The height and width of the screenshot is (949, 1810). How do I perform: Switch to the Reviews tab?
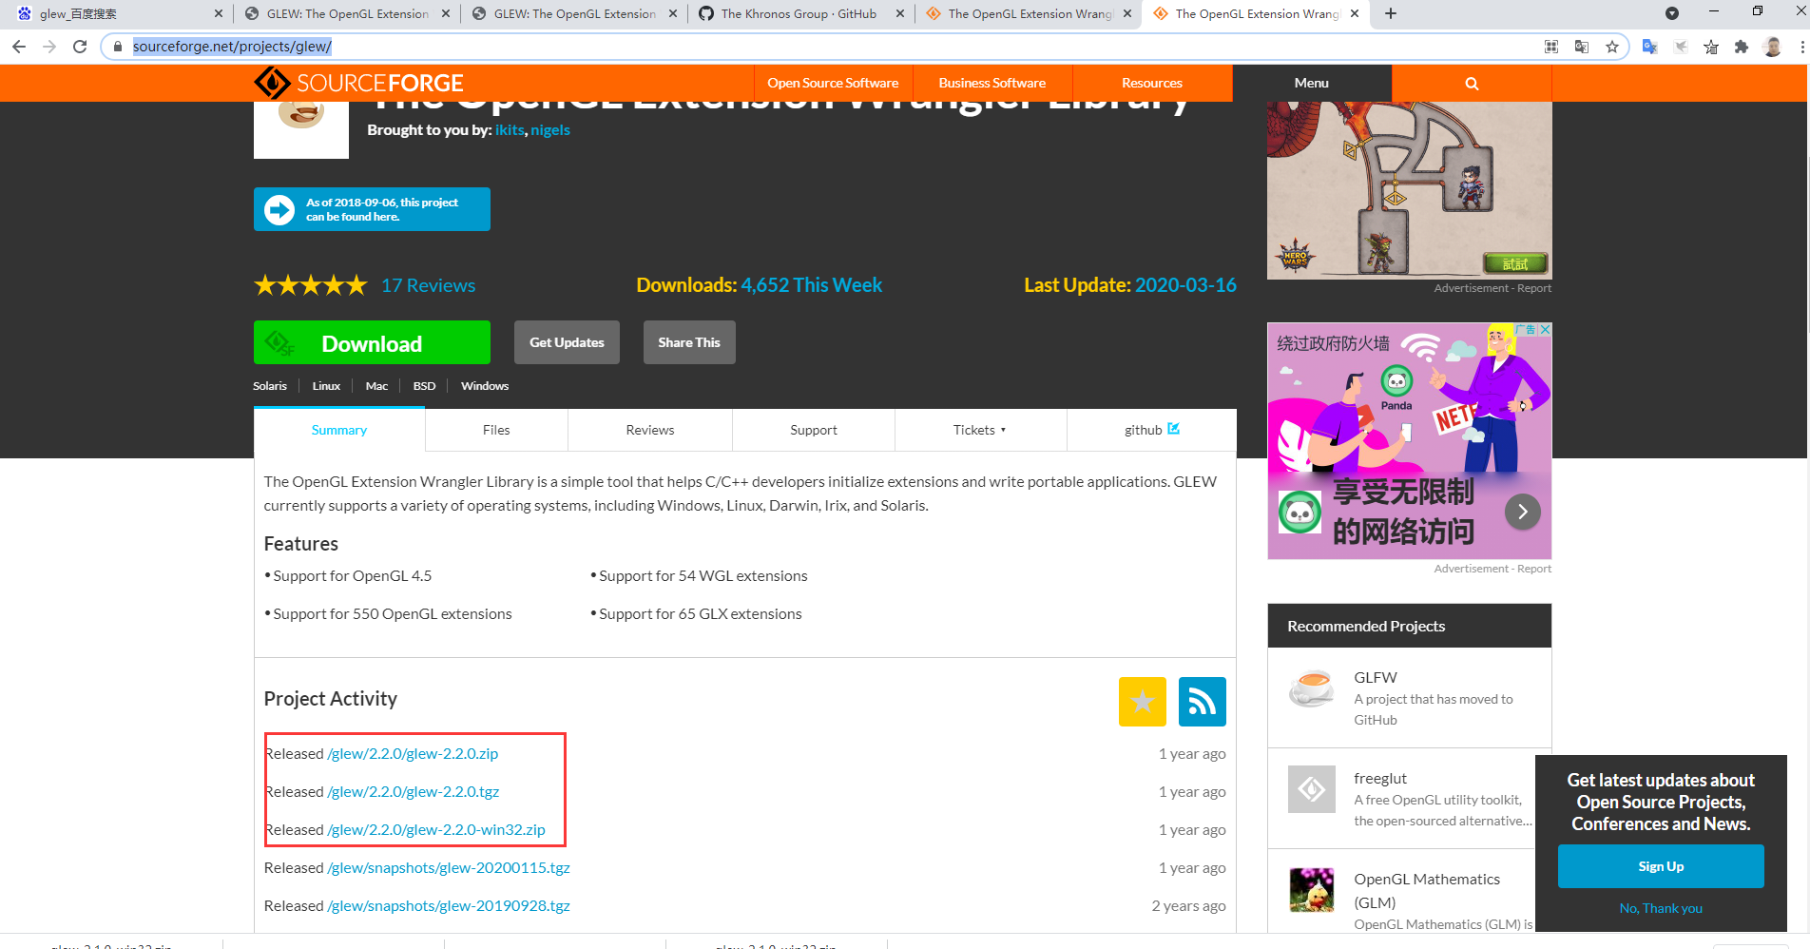coord(650,430)
